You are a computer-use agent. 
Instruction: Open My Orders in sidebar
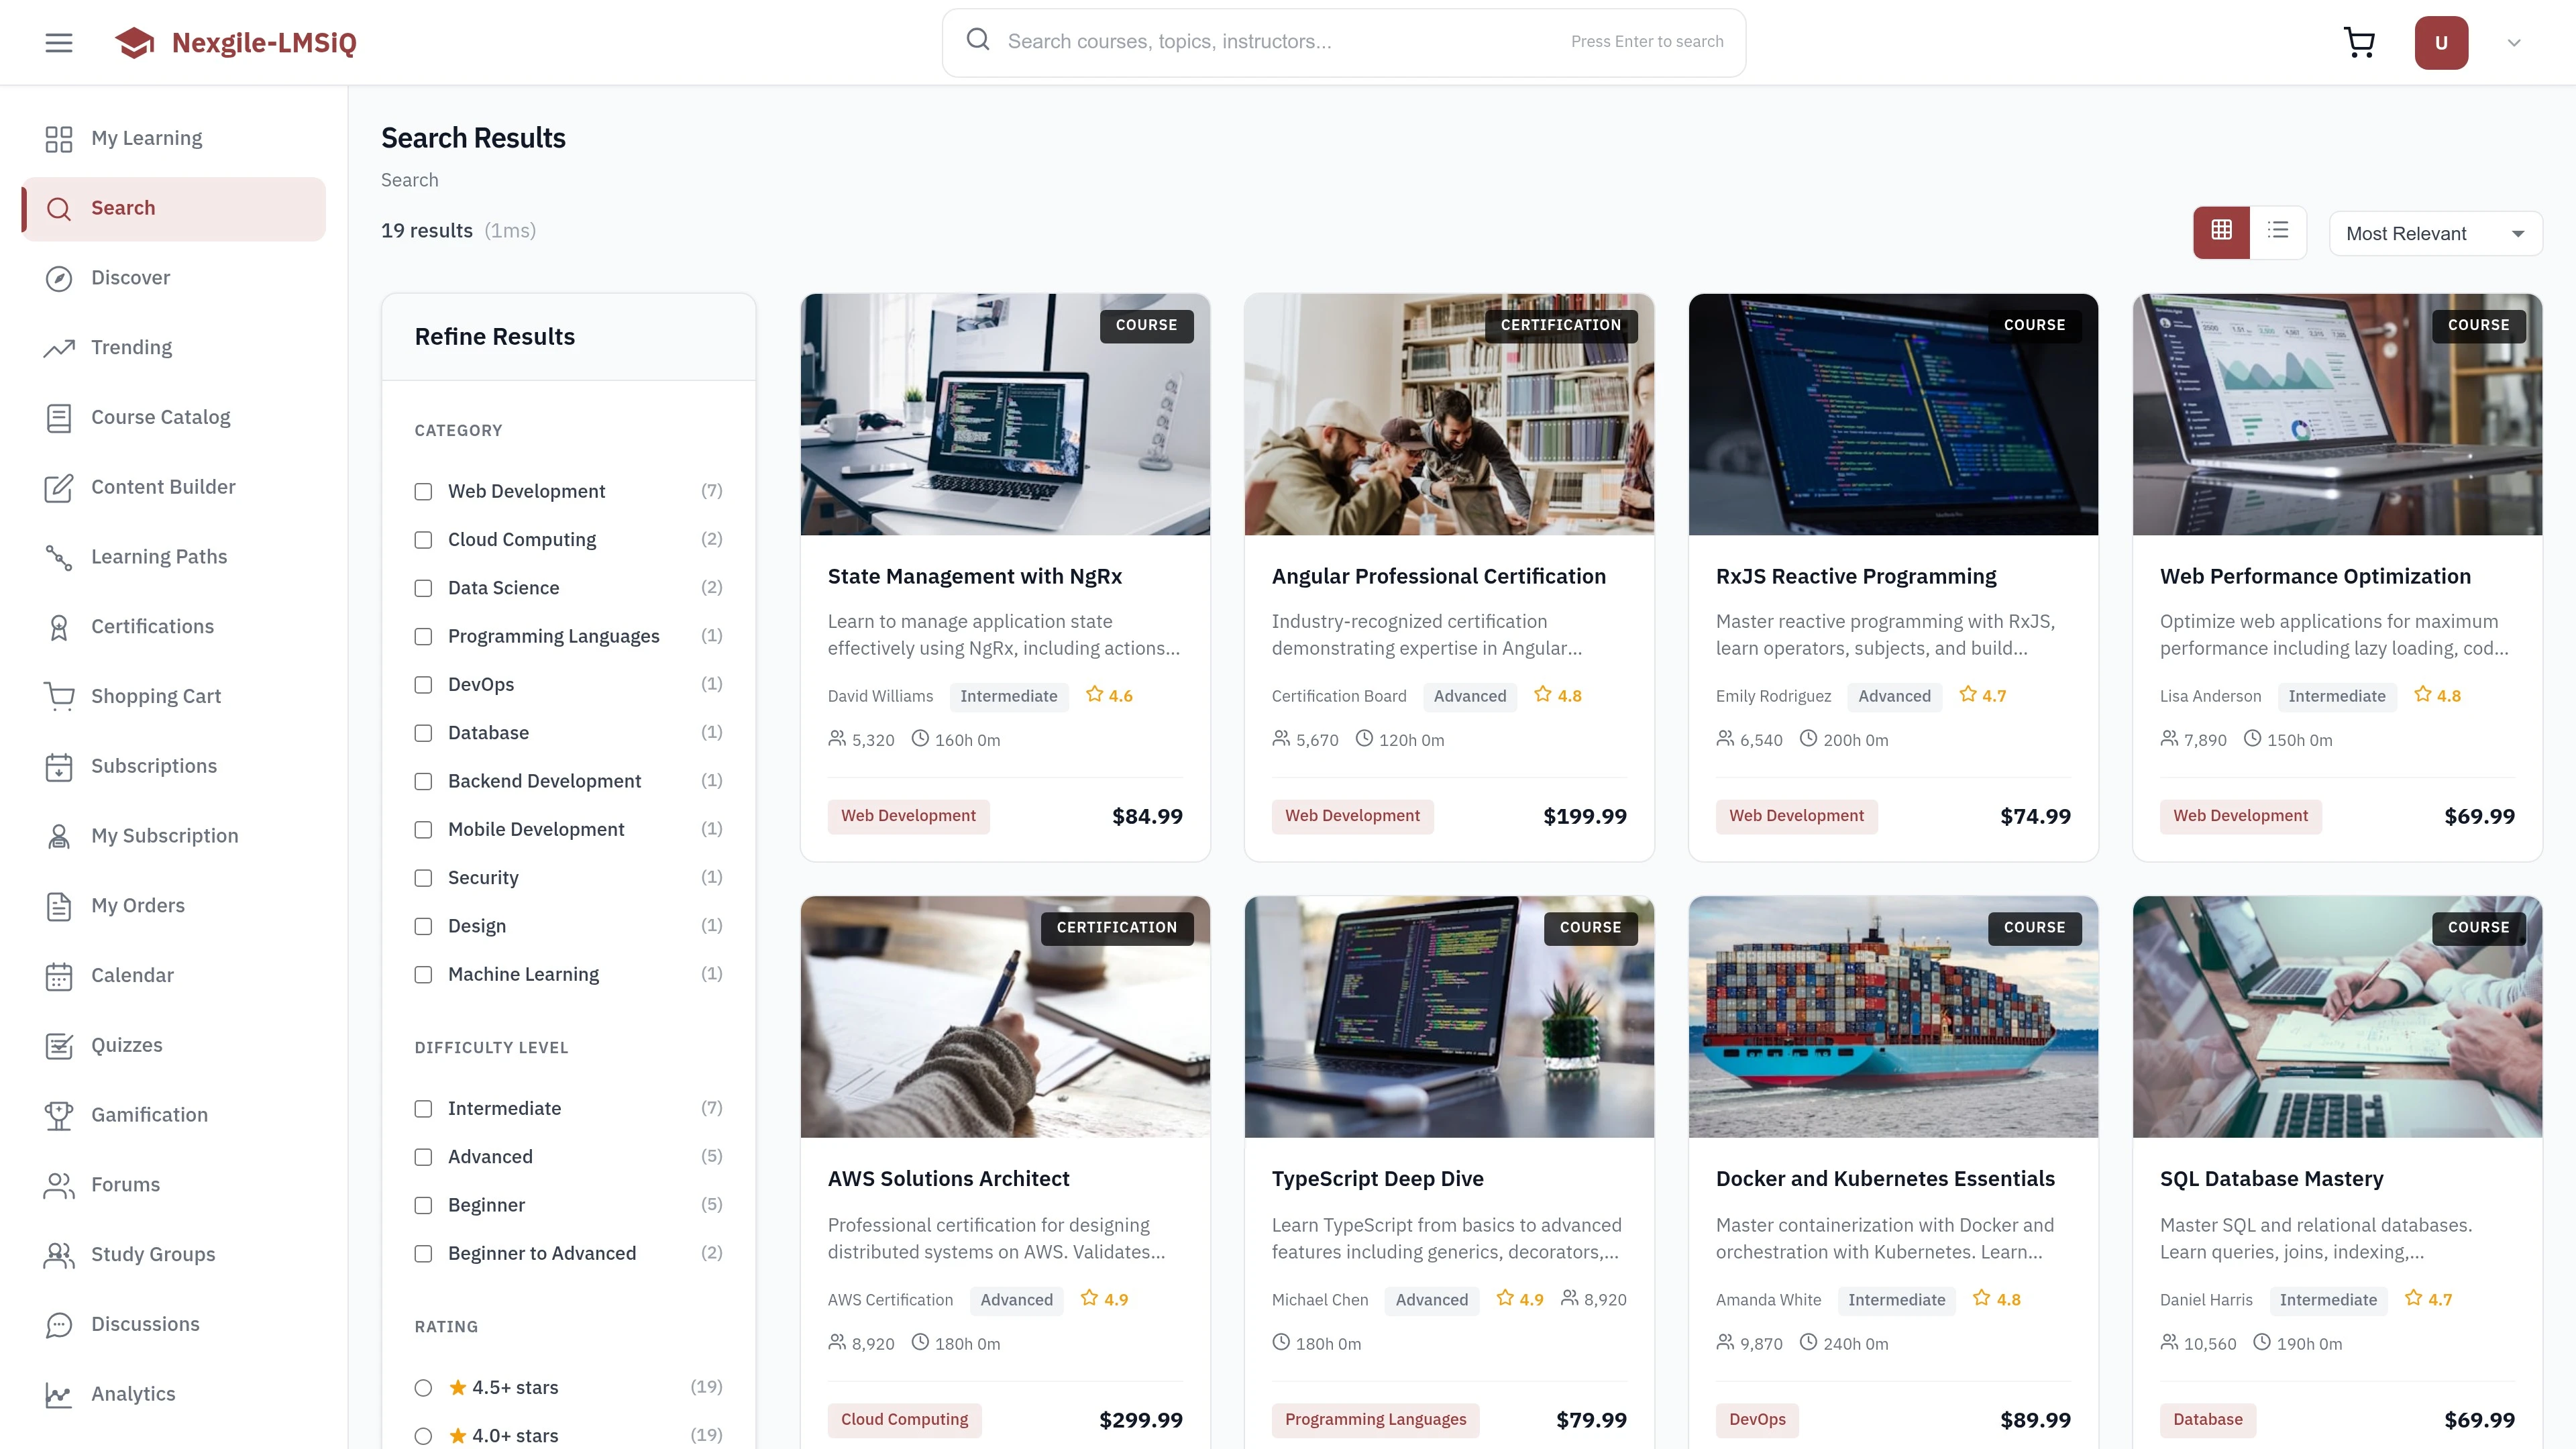(x=174, y=906)
